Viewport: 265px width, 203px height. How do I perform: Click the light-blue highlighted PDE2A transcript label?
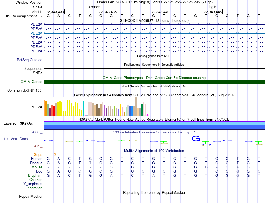(36, 33)
